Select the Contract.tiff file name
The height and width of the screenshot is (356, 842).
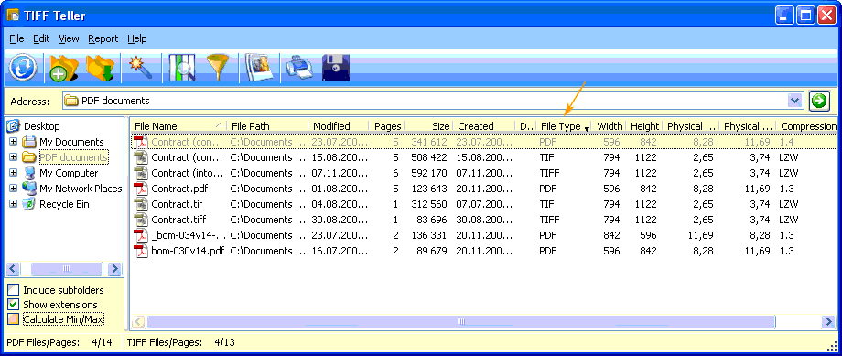coord(178,221)
